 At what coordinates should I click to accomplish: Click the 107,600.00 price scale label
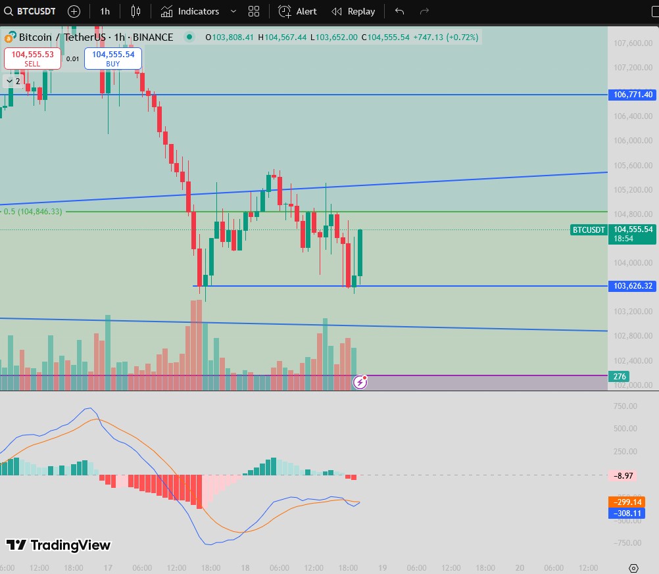click(x=633, y=43)
